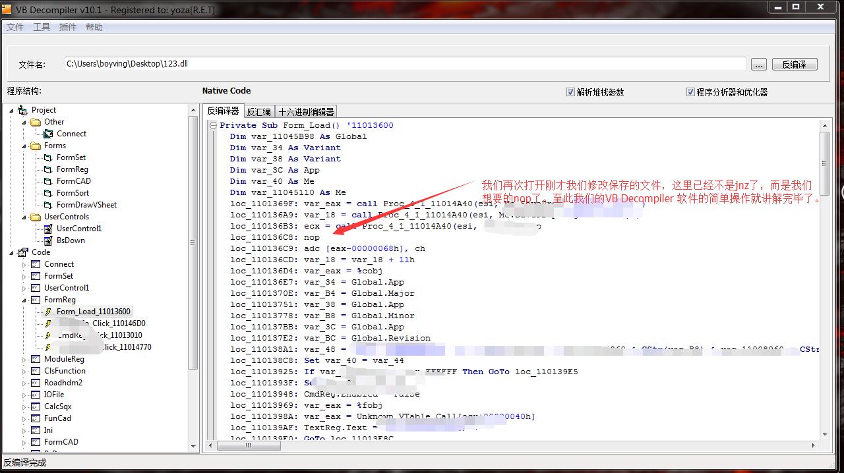
Task: Click the ClsFunction class icon
Action: 34,371
